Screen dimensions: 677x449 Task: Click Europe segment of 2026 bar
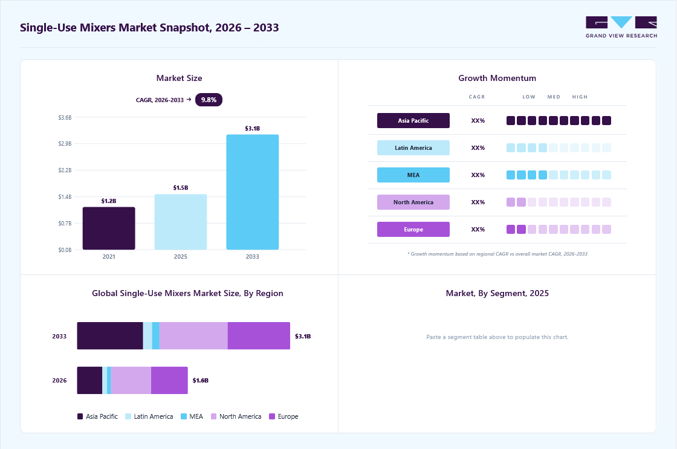point(169,380)
